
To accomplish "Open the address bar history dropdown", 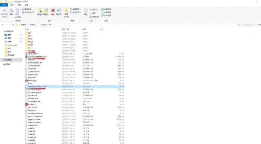I will [x=237, y=25].
